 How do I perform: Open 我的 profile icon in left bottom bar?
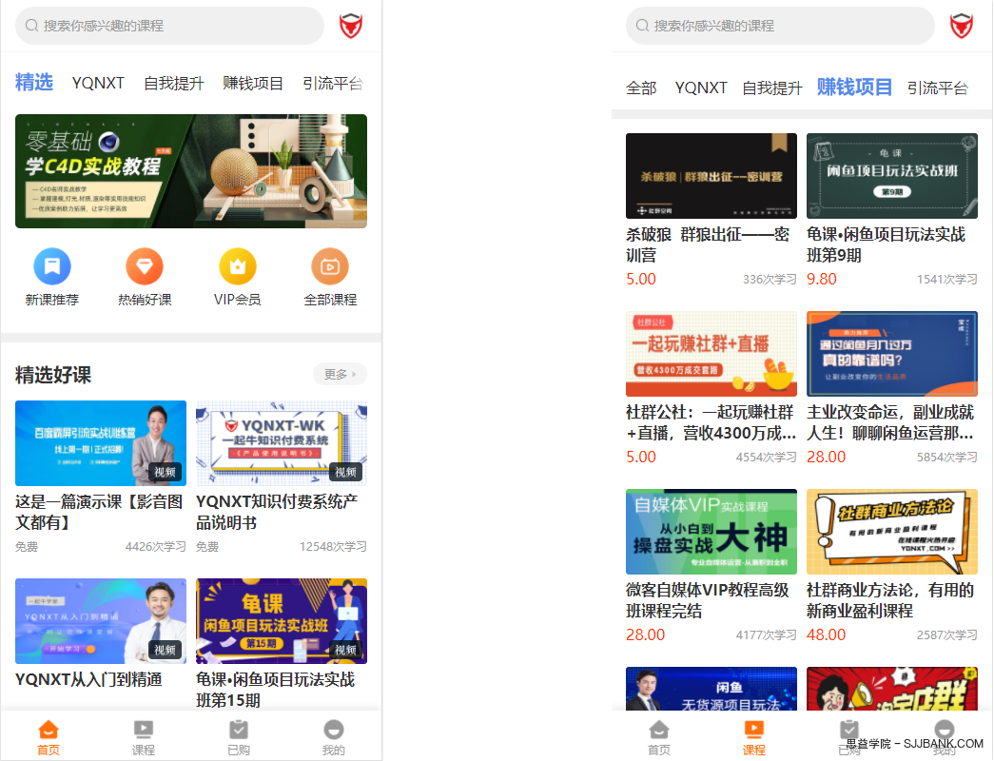click(x=333, y=731)
